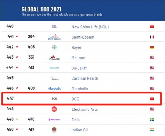
Task: Click the BOE logo in highlighted row
Action: 54,99
